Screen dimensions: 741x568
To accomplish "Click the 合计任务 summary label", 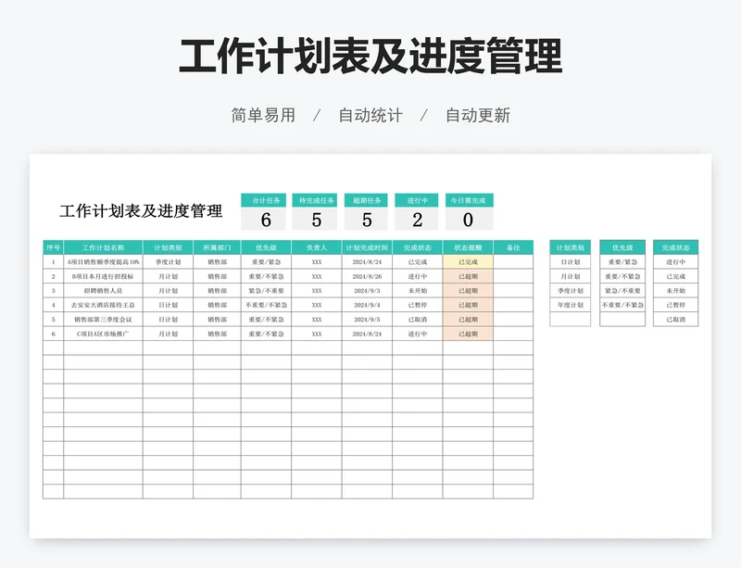I will (x=266, y=200).
